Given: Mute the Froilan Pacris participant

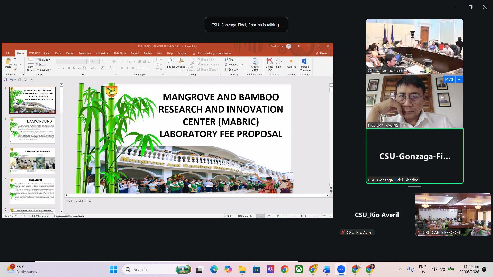Looking at the screenshot, I should [449, 79].
